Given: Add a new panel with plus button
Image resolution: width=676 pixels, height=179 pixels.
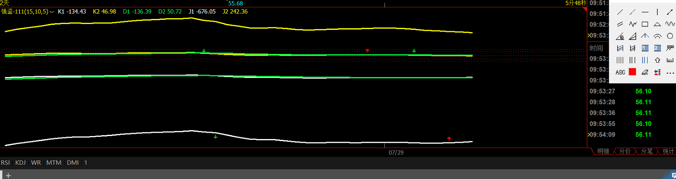Looking at the screenshot, I should point(8,175).
